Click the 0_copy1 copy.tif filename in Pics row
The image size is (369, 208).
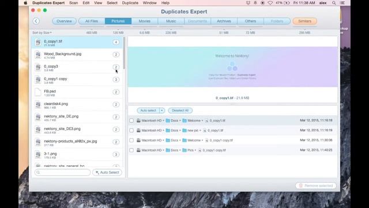click(x=214, y=150)
